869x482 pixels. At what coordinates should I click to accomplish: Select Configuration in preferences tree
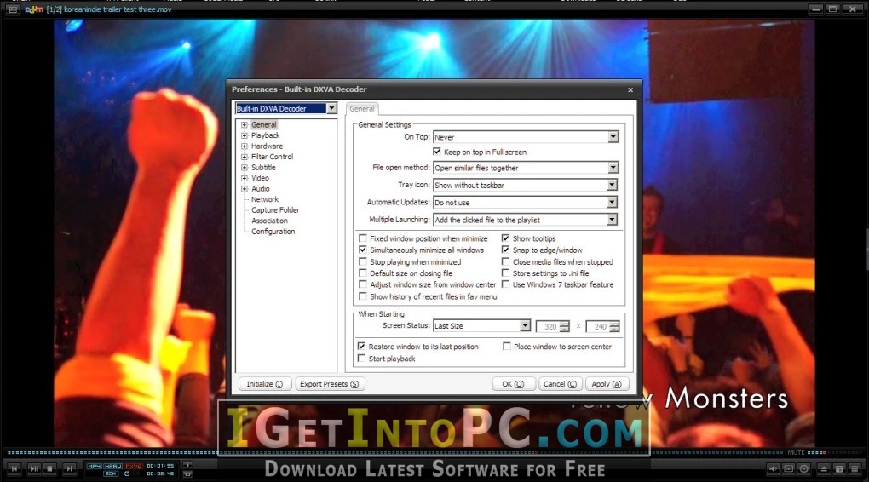click(x=273, y=232)
